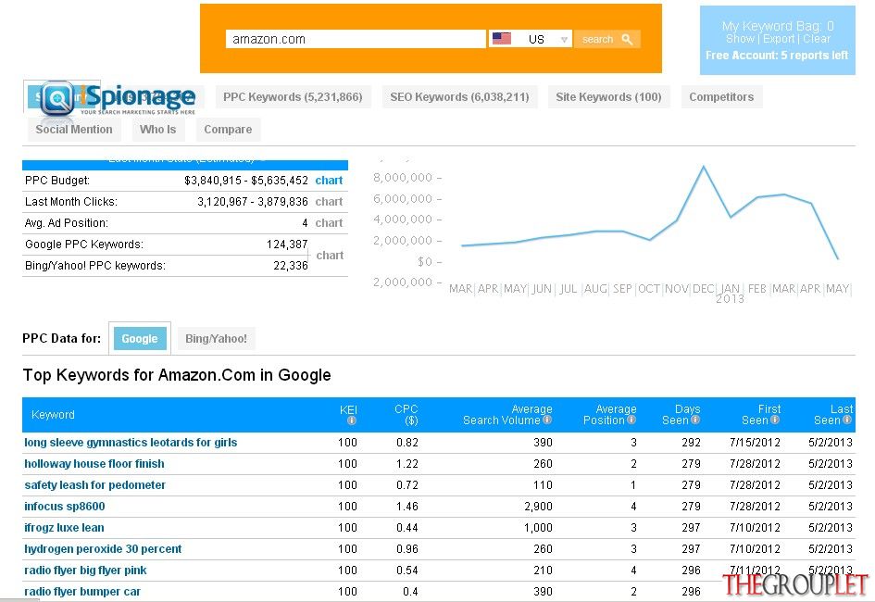Switch to the SEO Keywords tab

pos(459,97)
